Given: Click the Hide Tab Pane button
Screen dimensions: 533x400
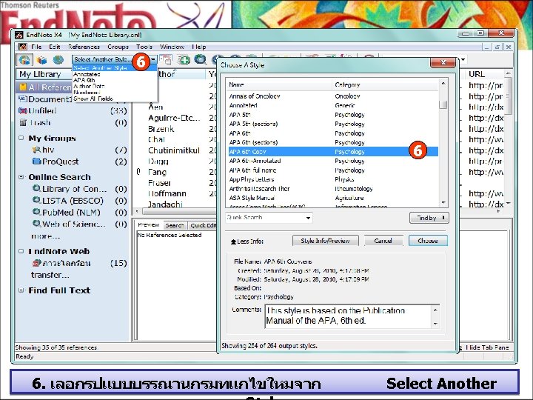Looking at the screenshot, I should point(486,347).
